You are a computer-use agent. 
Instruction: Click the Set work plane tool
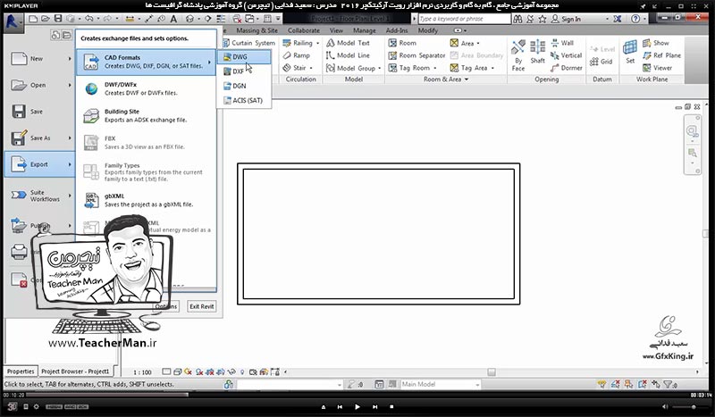pyautogui.click(x=630, y=52)
